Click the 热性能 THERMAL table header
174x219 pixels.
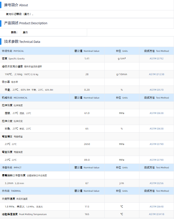click(x=12, y=191)
